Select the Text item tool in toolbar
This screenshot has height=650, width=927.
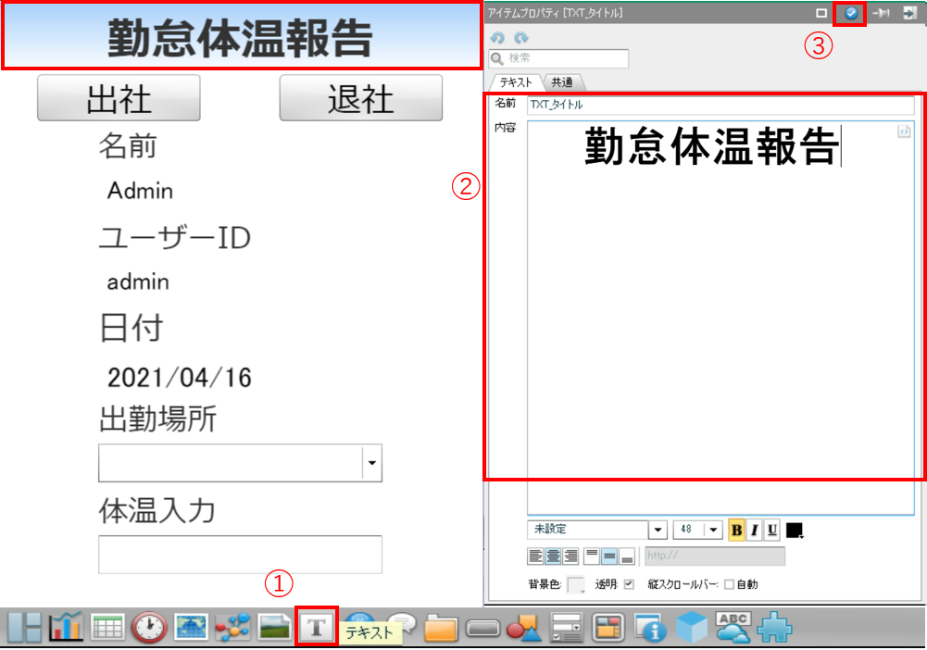coord(317,627)
